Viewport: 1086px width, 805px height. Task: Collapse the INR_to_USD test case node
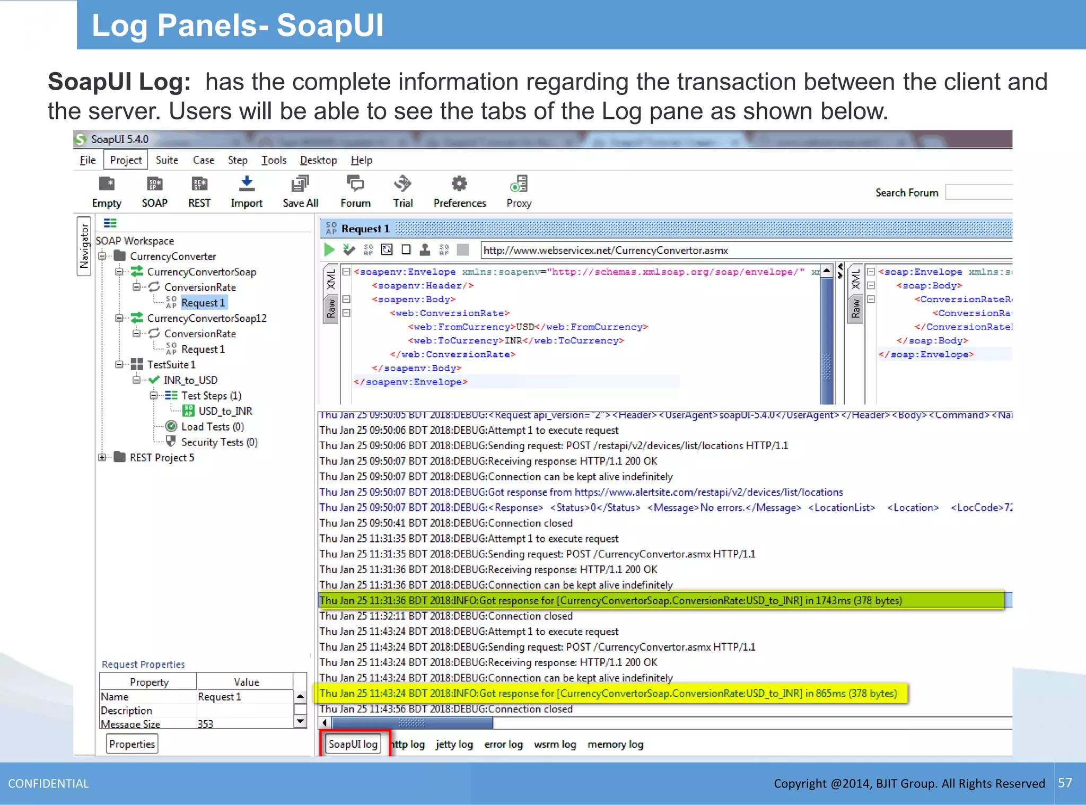pos(136,380)
